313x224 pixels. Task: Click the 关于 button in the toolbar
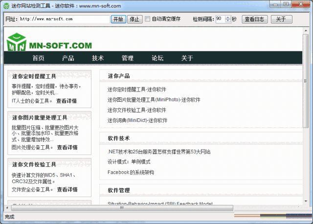281,19
